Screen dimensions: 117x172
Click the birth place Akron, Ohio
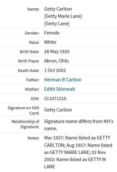(x=56, y=61)
